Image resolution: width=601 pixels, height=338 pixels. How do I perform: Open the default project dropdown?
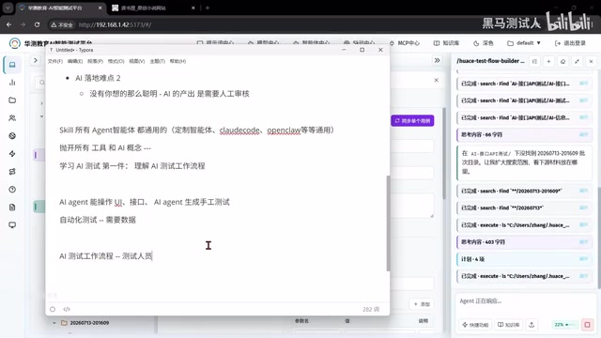pyautogui.click(x=524, y=43)
